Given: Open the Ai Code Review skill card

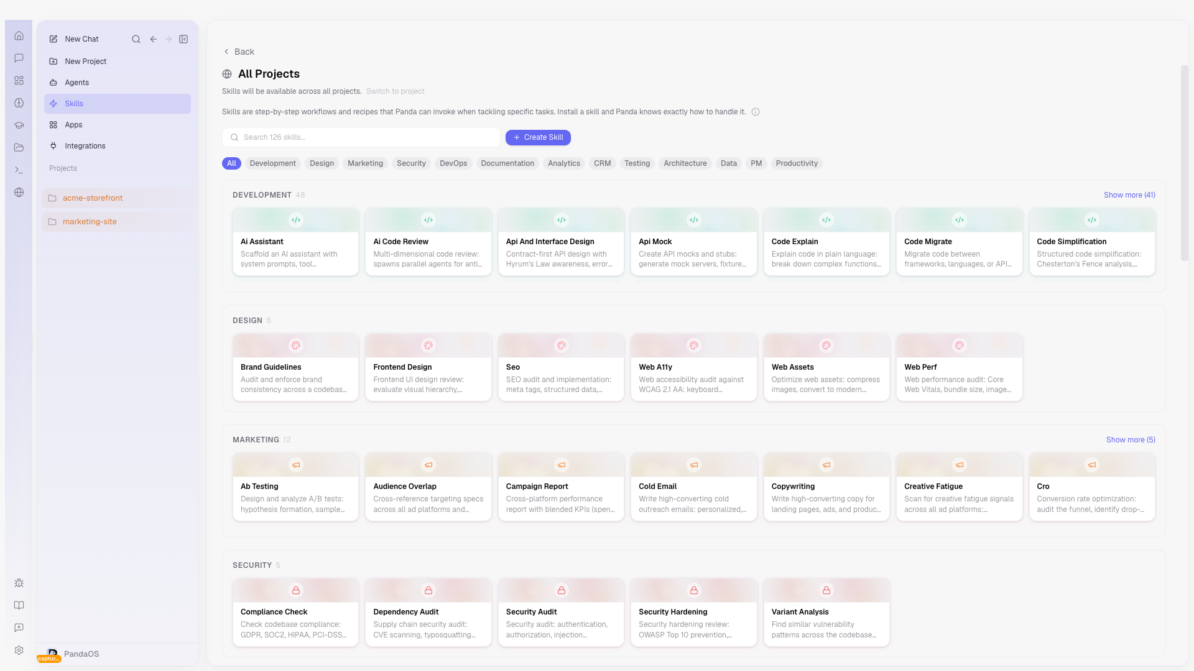Looking at the screenshot, I should point(428,242).
